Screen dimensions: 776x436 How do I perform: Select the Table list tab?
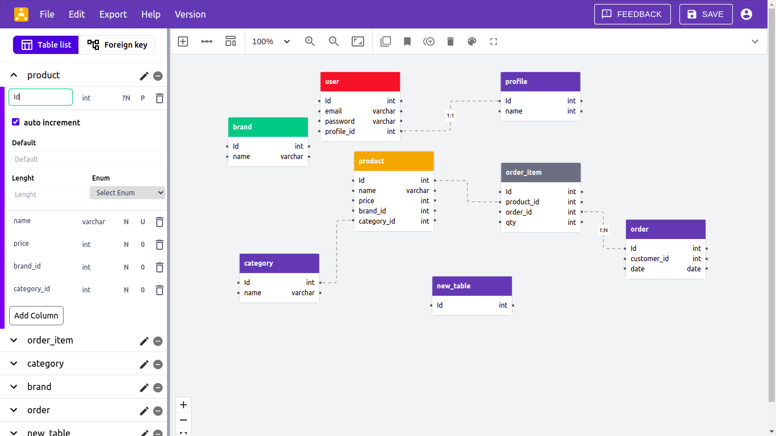coord(46,45)
